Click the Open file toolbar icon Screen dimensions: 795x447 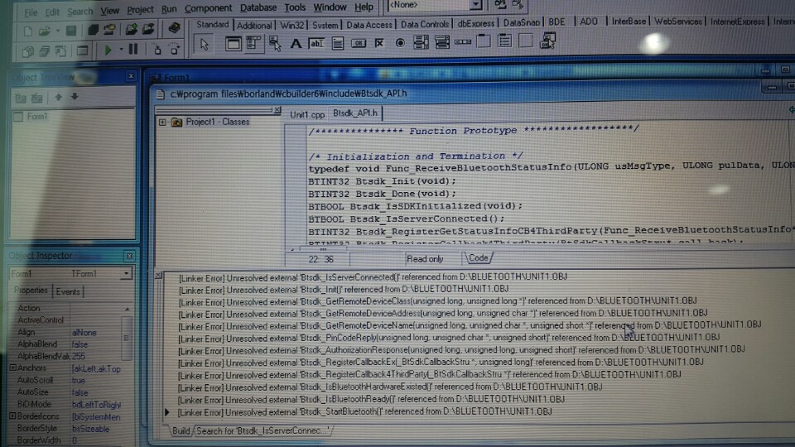tap(43, 31)
